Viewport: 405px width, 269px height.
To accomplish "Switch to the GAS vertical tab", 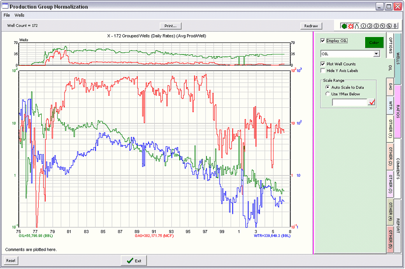I will (x=390, y=87).
